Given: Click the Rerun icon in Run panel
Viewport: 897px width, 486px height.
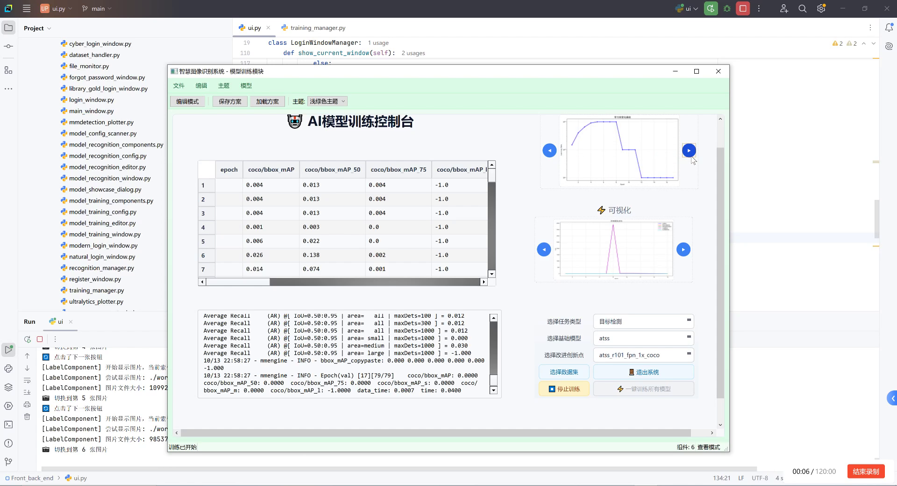Looking at the screenshot, I should pyautogui.click(x=28, y=339).
